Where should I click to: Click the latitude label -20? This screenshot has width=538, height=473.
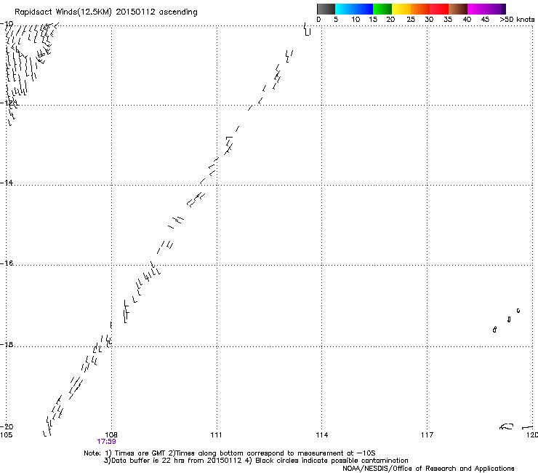pyautogui.click(x=7, y=426)
